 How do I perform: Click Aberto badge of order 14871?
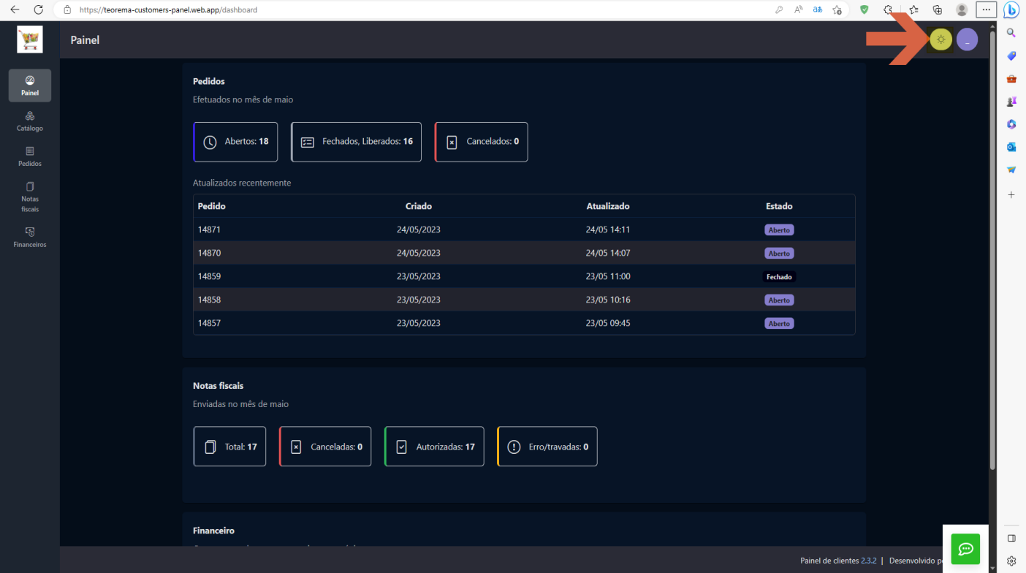coord(779,230)
